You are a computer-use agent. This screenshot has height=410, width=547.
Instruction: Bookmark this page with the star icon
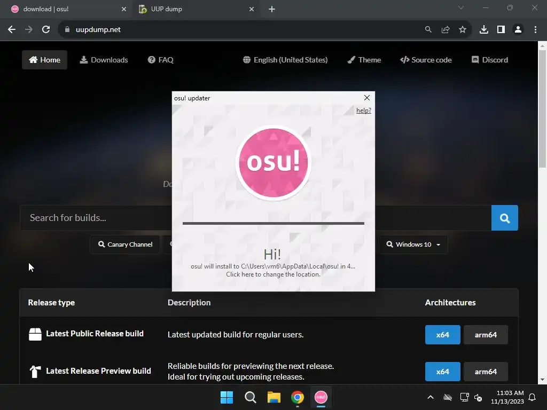click(x=463, y=30)
